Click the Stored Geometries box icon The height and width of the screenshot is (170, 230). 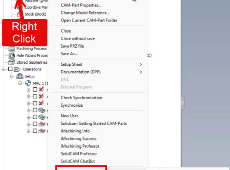tap(11, 63)
